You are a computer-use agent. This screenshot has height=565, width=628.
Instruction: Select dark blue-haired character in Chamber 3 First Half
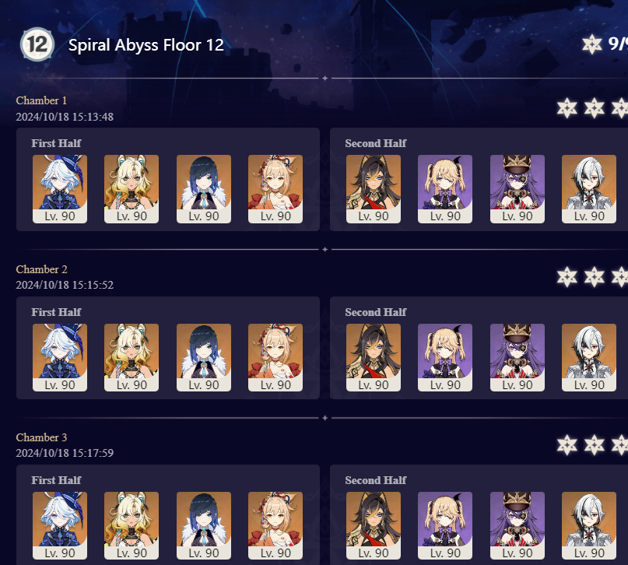[x=204, y=526]
